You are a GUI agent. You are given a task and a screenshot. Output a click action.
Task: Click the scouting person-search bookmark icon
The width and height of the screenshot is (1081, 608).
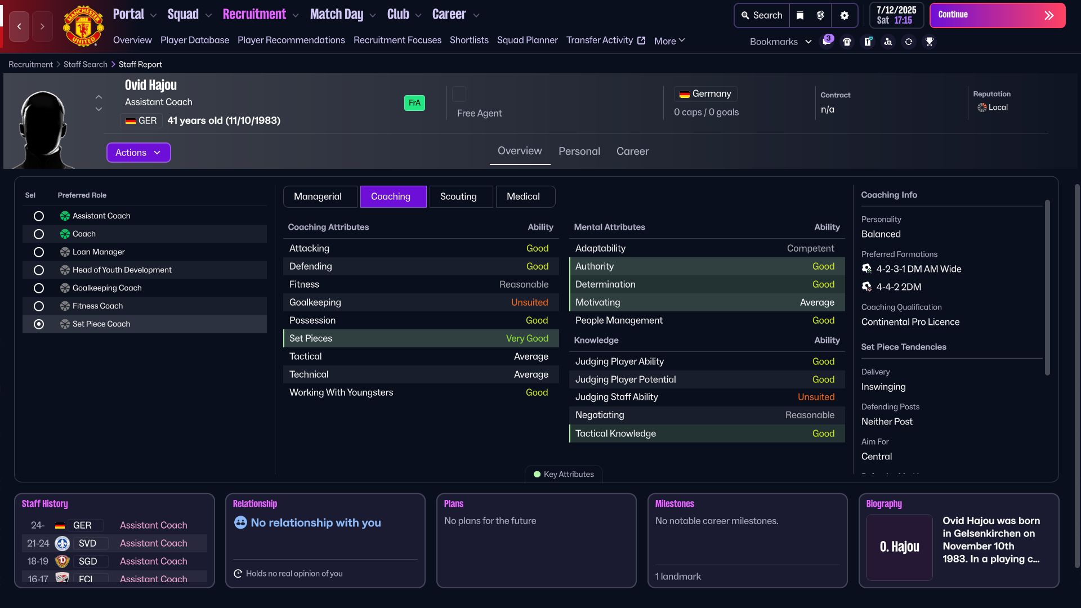888,41
